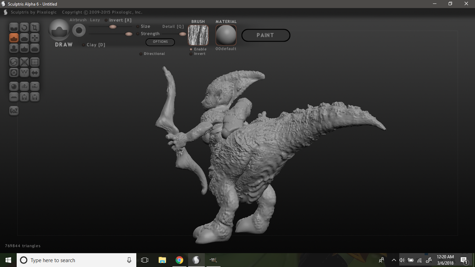
Task: Select the Grab tool with four arrows
Action: point(35,38)
